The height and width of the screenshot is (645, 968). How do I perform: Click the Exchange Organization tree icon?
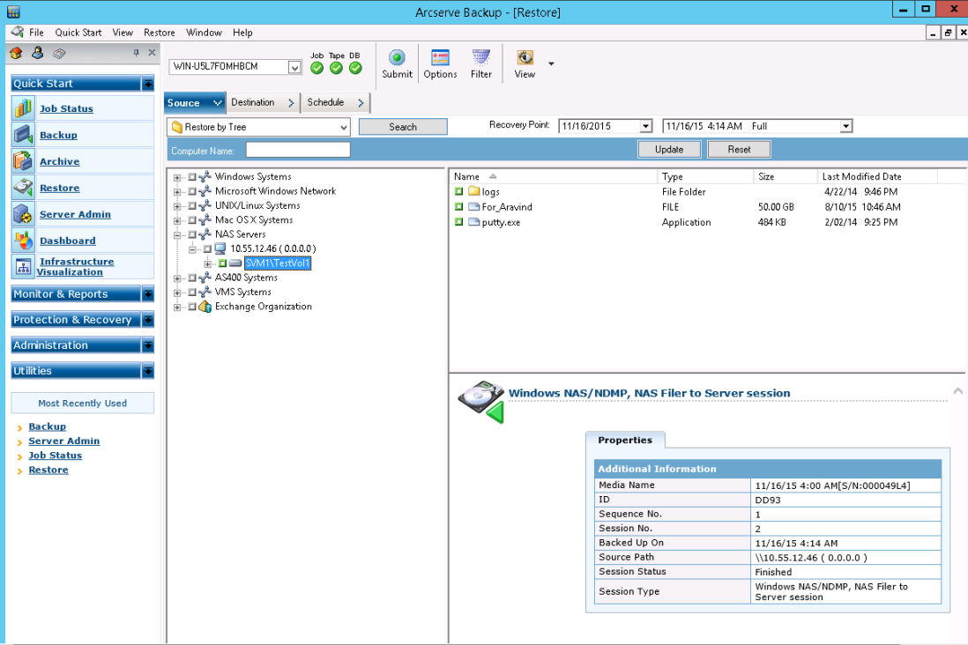205,306
